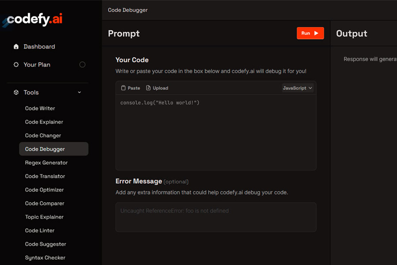Click the Your Plan badge icon
Viewport: 397px width, 265px height.
coord(16,64)
